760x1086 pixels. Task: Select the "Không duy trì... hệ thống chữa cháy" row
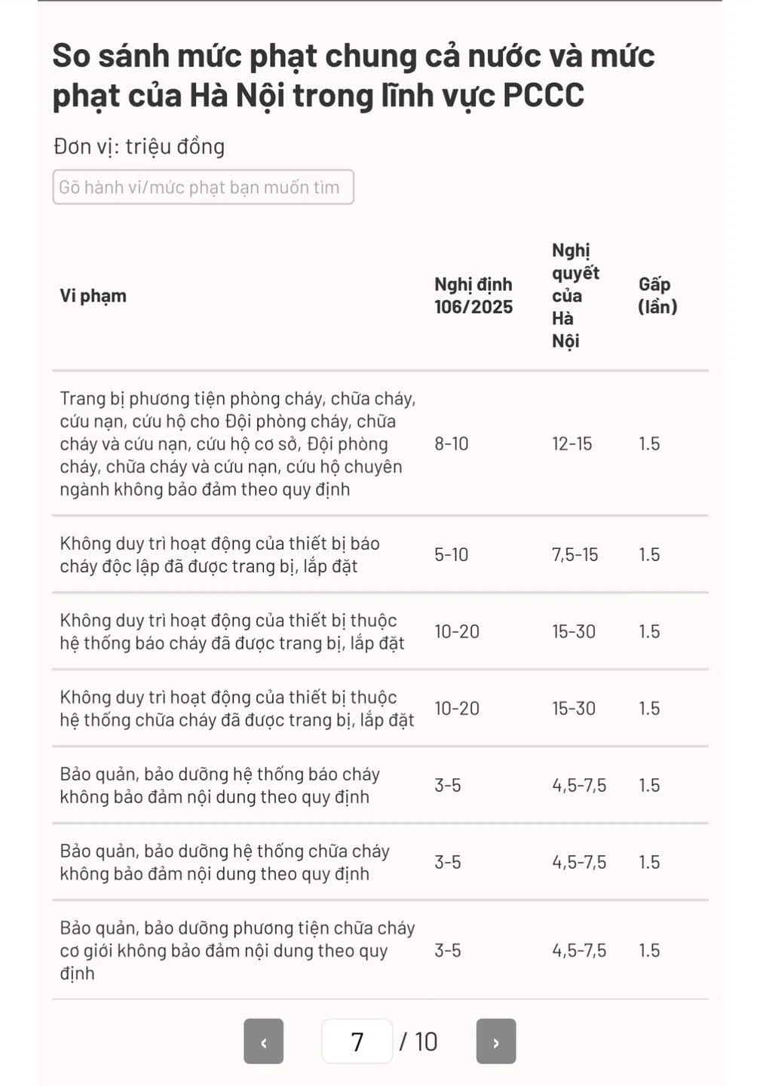pyautogui.click(x=237, y=708)
